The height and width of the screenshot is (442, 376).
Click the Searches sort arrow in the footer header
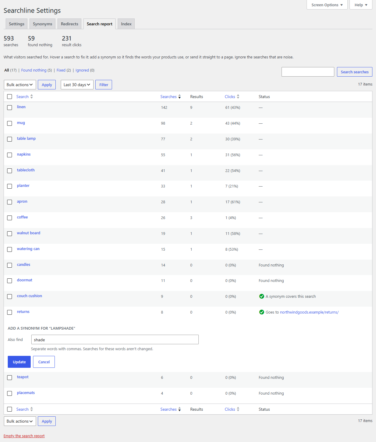pos(180,409)
